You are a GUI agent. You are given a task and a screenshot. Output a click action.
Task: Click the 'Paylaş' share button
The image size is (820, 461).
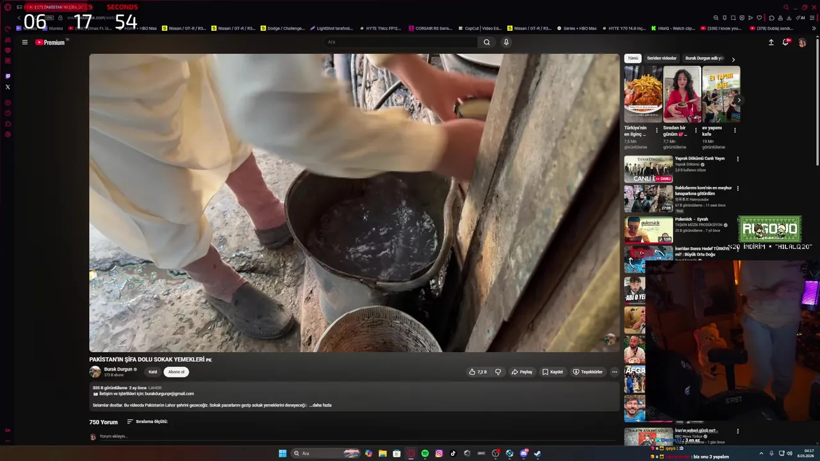point(521,372)
